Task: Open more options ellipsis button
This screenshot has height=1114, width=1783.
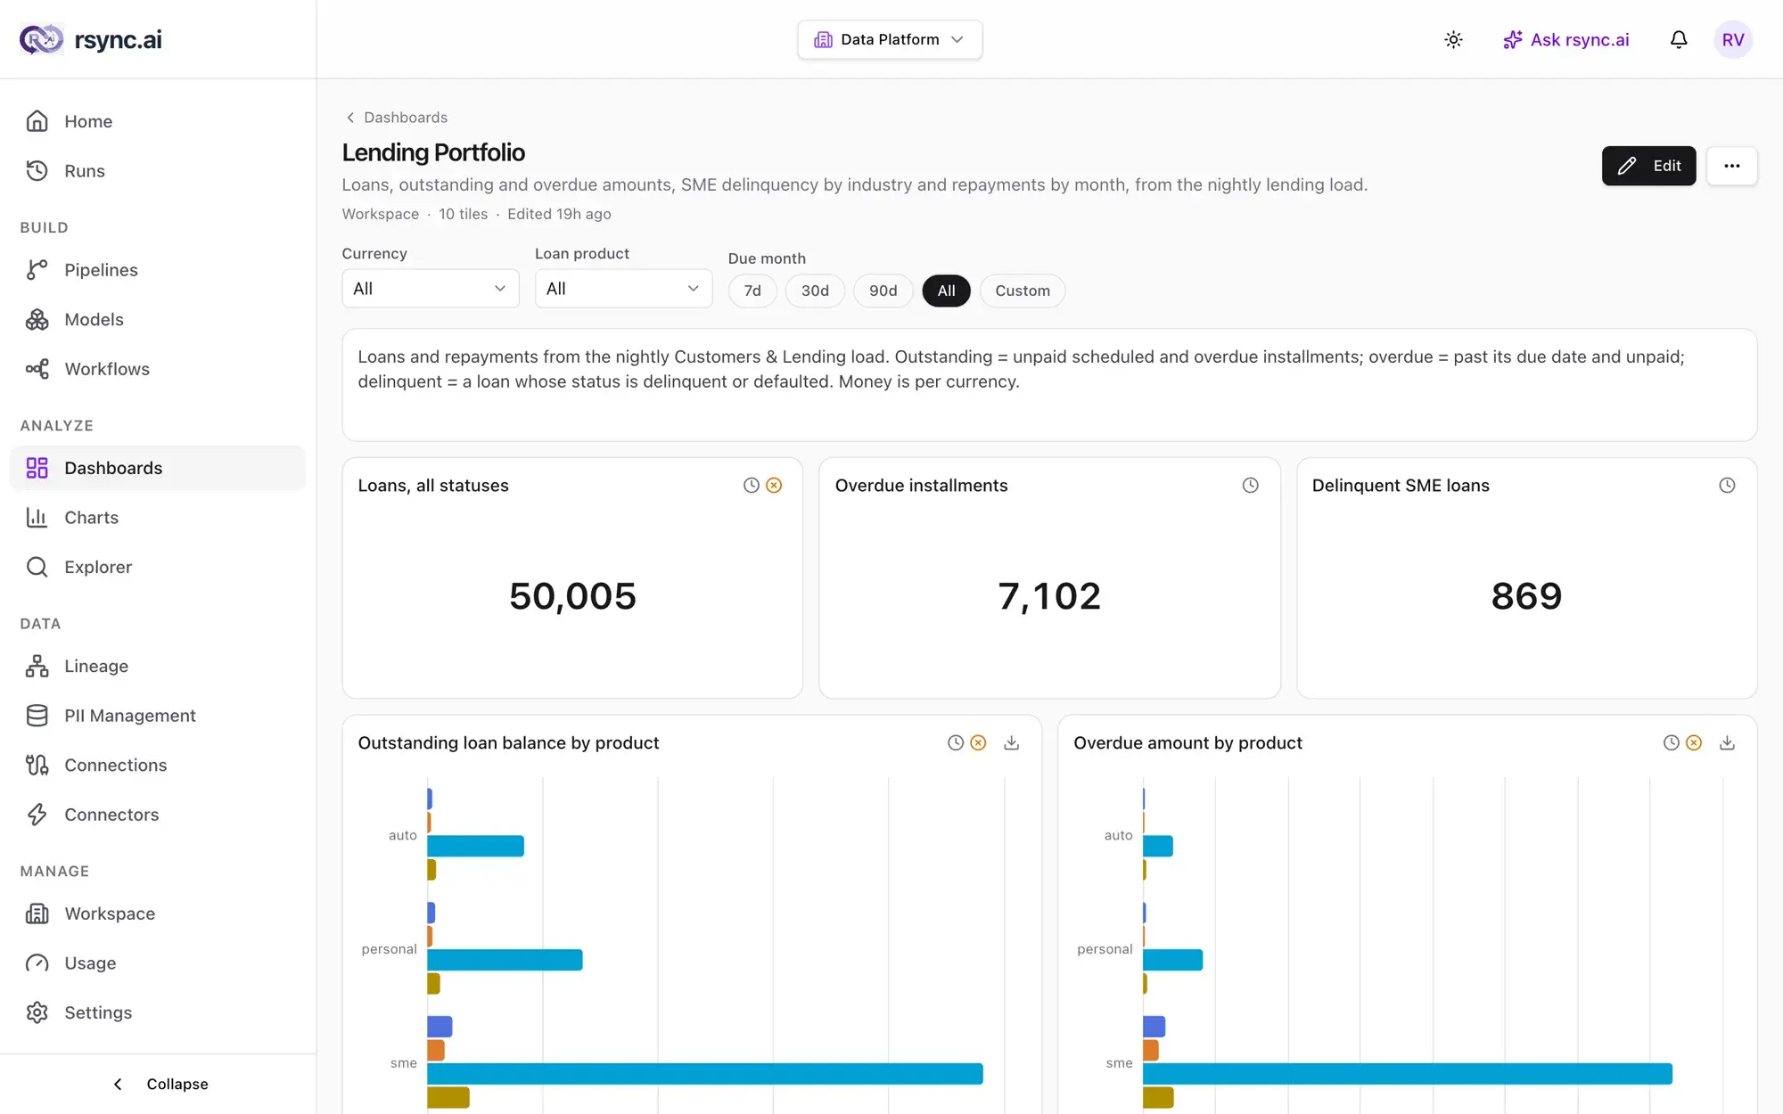Action: tap(1731, 166)
